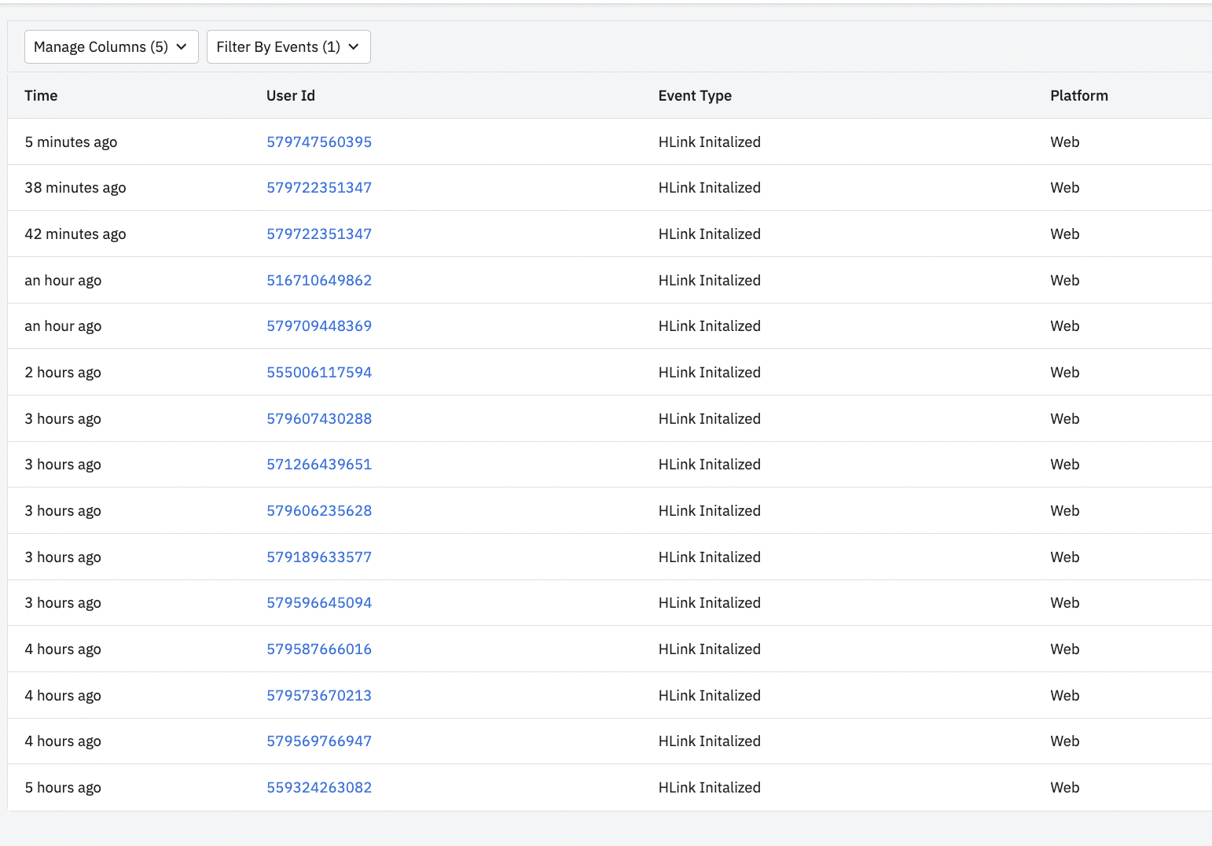1212x846 pixels.
Task: Click 'Web' platform in the 579747560395 row
Action: (x=1065, y=142)
